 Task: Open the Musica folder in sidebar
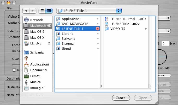coord(26,82)
